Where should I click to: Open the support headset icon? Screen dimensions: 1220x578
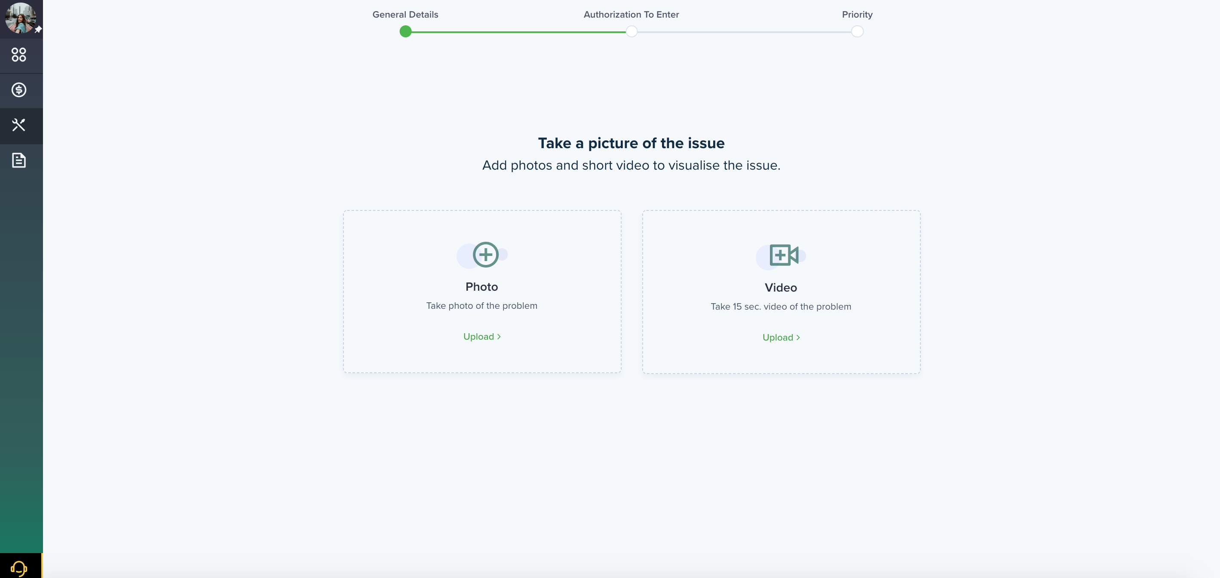(x=19, y=568)
